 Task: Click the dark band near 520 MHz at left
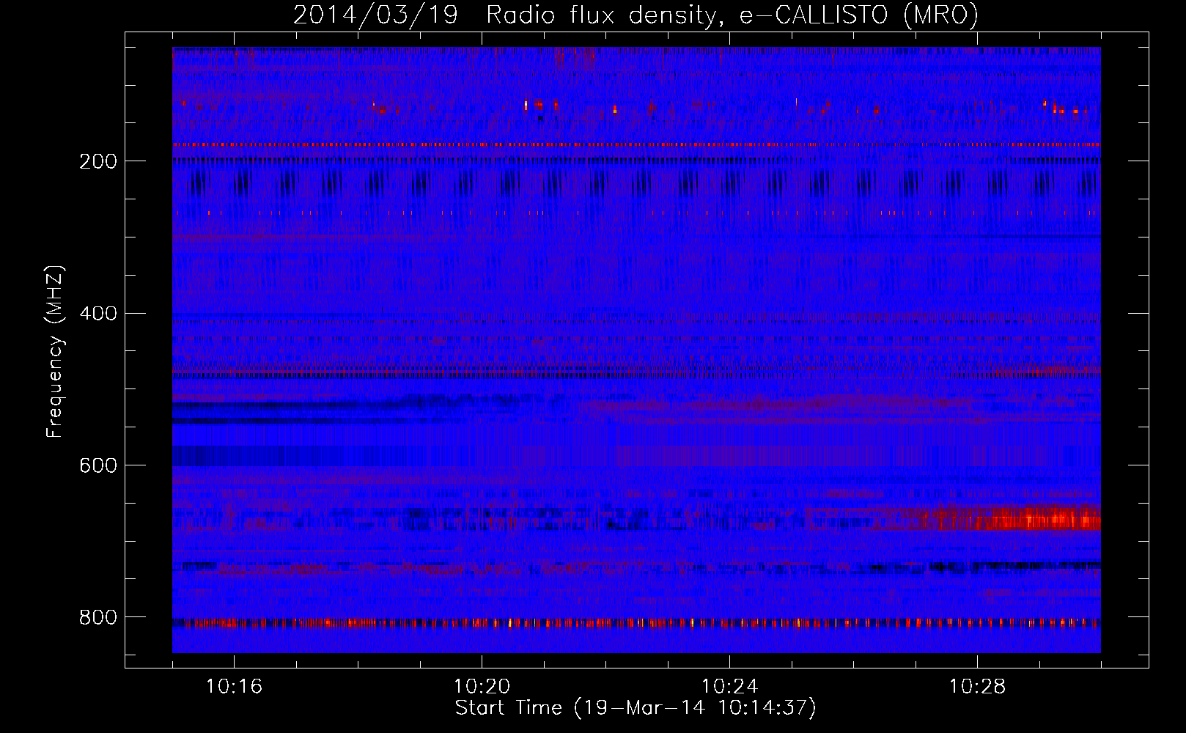tap(293, 405)
